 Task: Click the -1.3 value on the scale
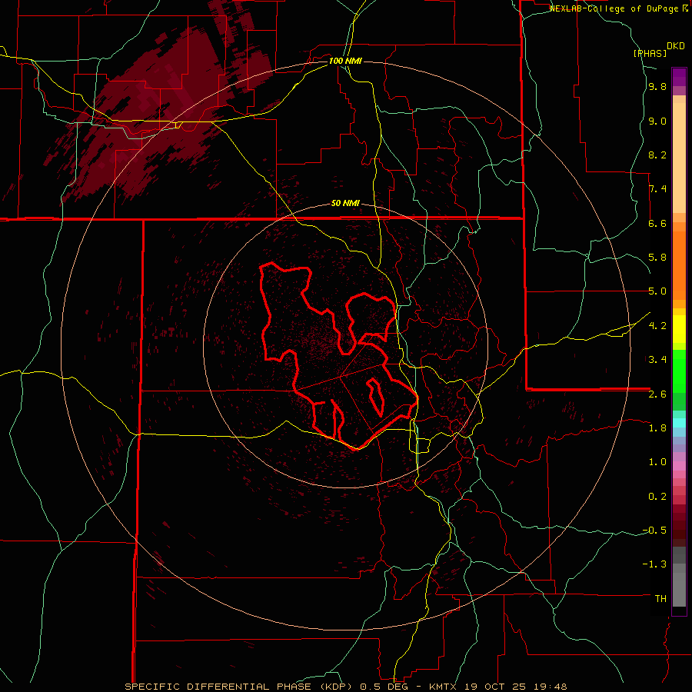click(x=654, y=564)
